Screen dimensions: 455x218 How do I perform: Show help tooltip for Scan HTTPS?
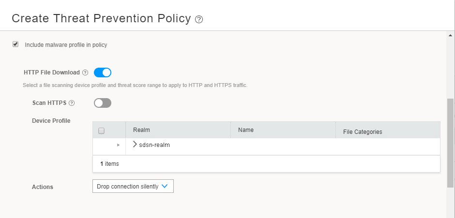(x=72, y=103)
